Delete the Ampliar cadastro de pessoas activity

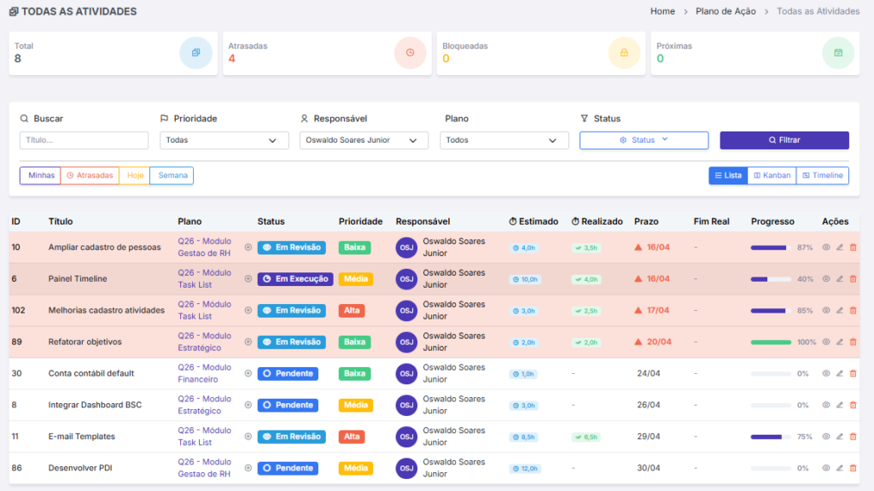click(x=853, y=247)
